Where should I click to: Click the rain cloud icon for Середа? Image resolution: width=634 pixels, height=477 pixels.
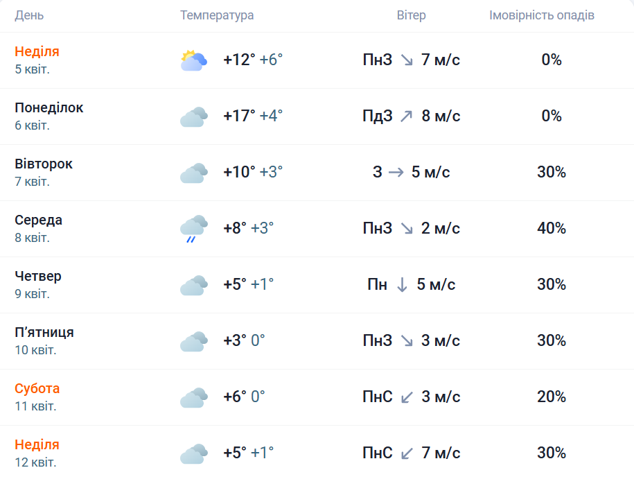(193, 228)
